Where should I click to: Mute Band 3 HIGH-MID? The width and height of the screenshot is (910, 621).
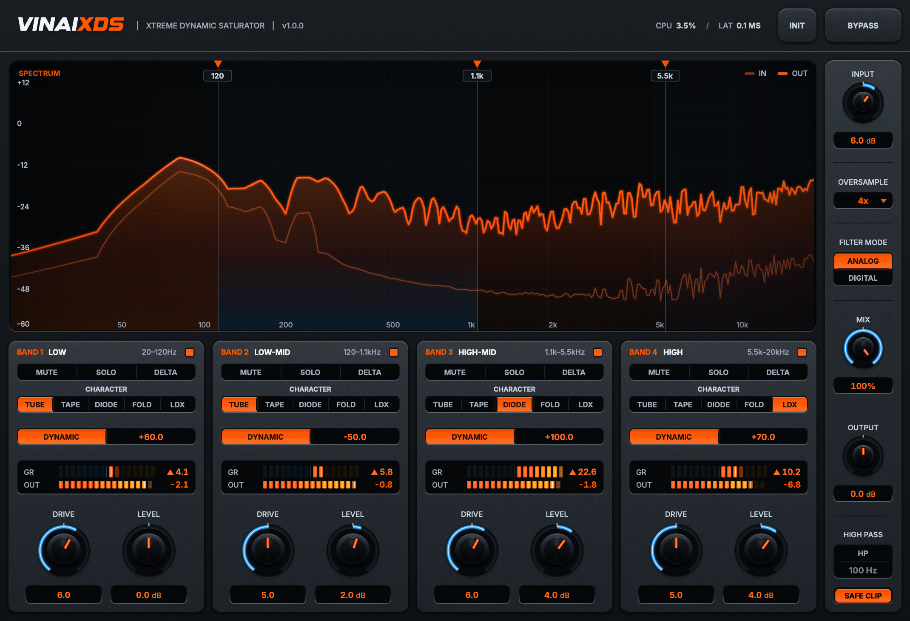455,372
